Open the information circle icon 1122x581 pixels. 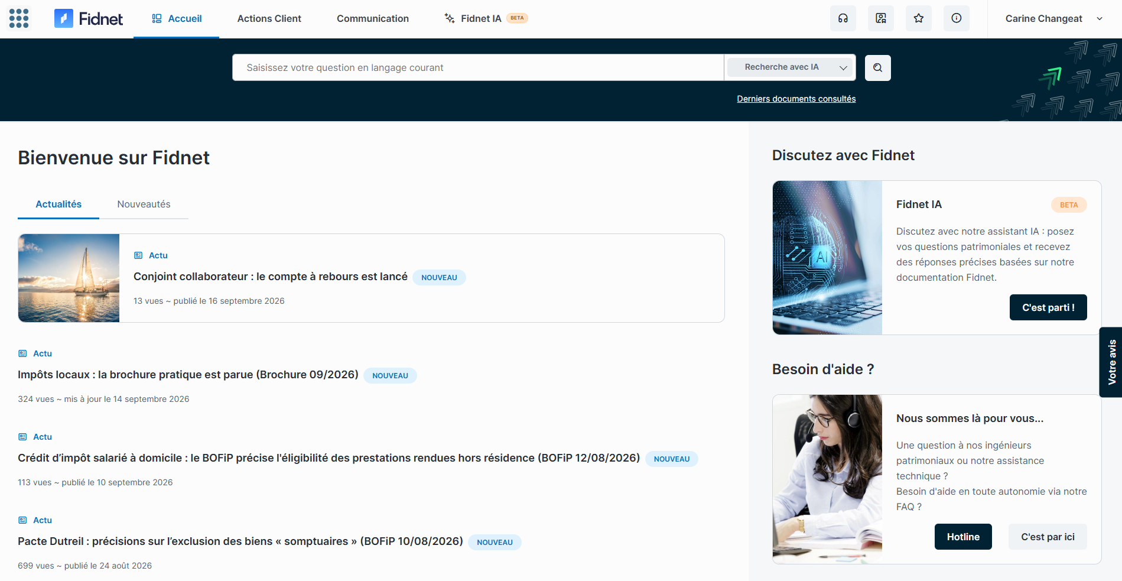(x=957, y=18)
